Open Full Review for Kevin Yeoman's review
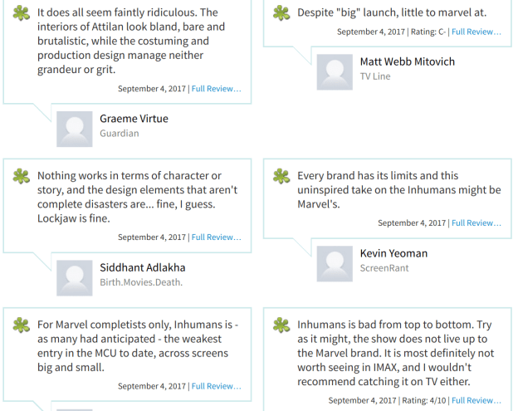 (x=476, y=223)
